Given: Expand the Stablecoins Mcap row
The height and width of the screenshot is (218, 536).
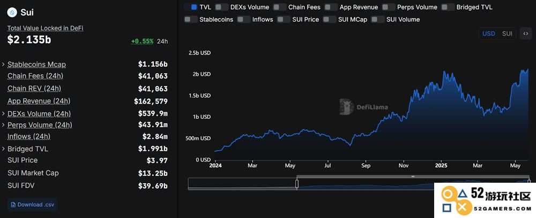Looking at the screenshot, I should coord(3,64).
